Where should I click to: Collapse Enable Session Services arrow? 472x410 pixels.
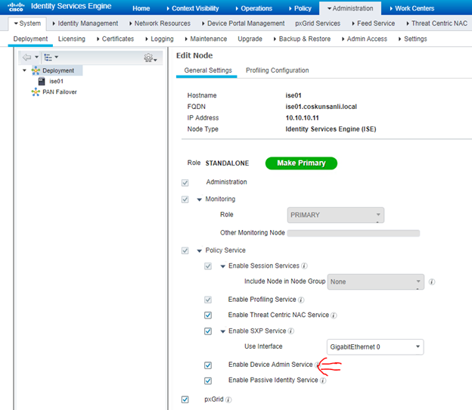pyautogui.click(x=222, y=266)
